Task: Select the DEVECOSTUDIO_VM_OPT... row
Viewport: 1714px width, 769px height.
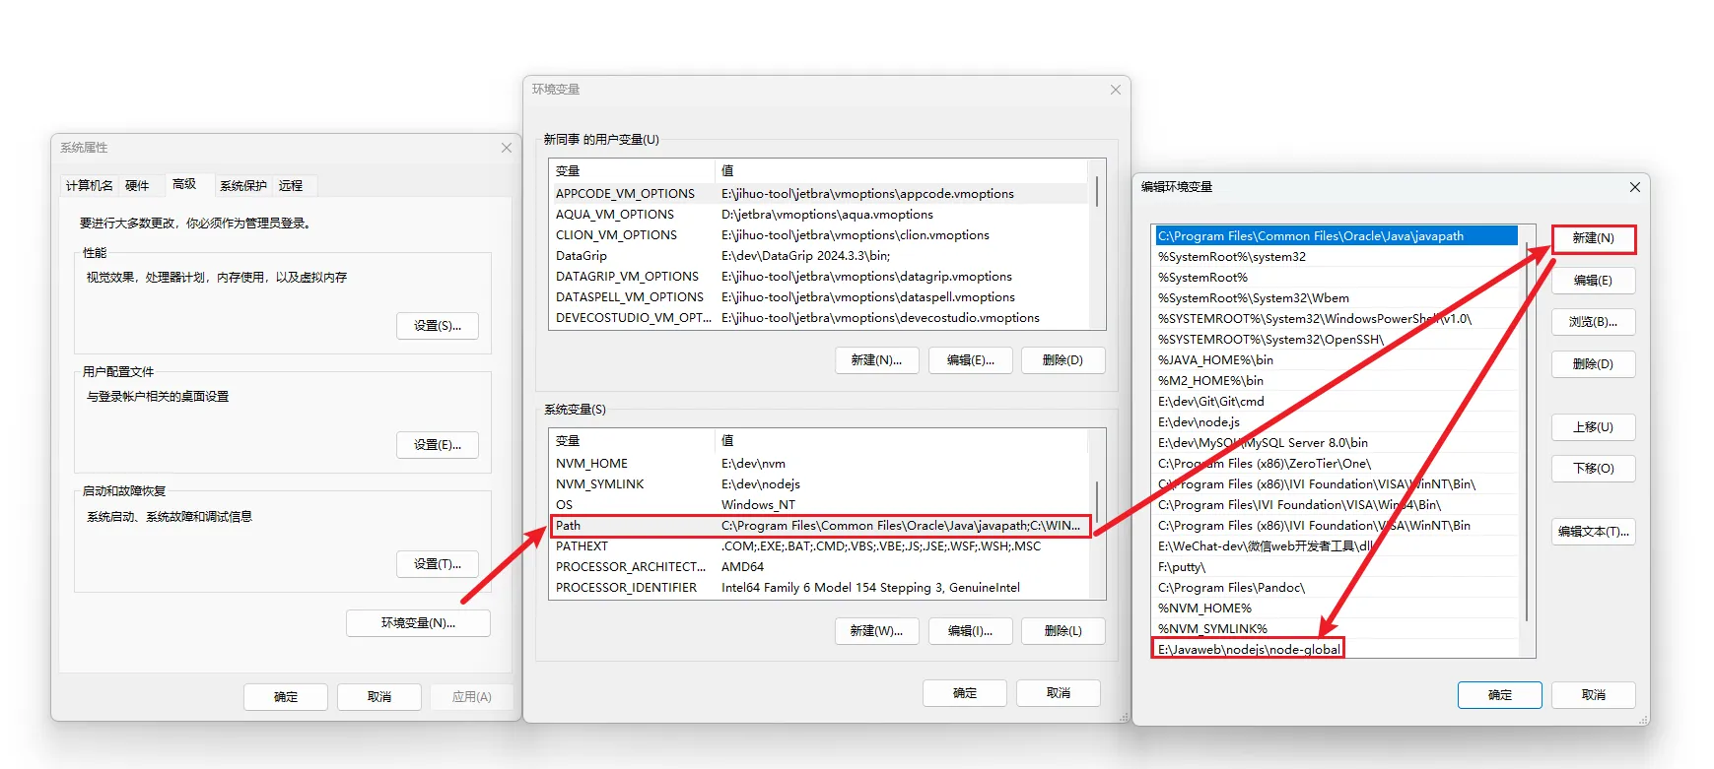Action: (x=818, y=318)
